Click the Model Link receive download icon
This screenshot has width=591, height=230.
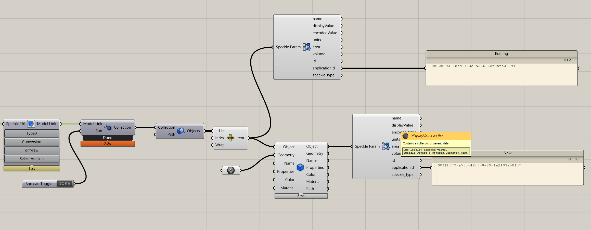108,127
